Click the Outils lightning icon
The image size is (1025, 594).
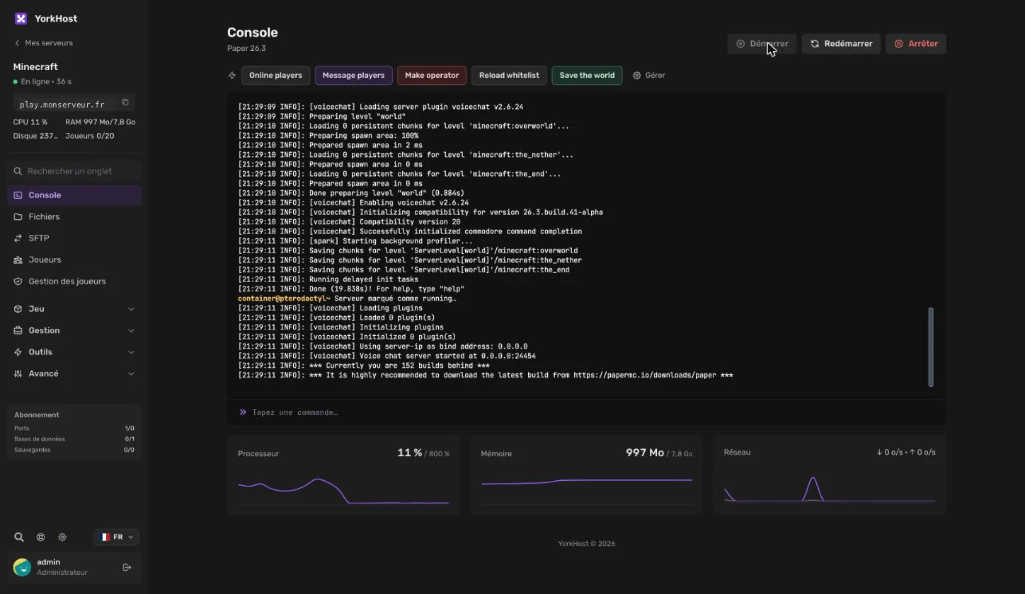point(18,352)
